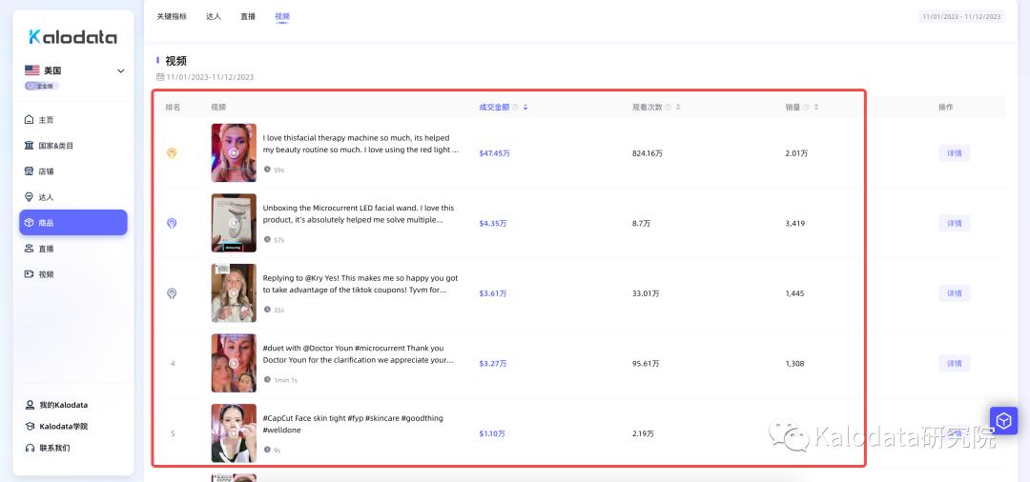Image resolution: width=1030 pixels, height=482 pixels.
Task: Click the info icon next to 销量
Action: (x=805, y=107)
